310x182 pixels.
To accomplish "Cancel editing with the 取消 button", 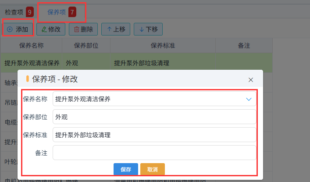I will 153,169.
